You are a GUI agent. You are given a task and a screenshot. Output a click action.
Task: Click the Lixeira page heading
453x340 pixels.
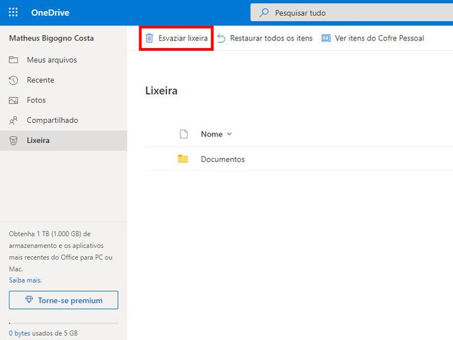pos(161,91)
